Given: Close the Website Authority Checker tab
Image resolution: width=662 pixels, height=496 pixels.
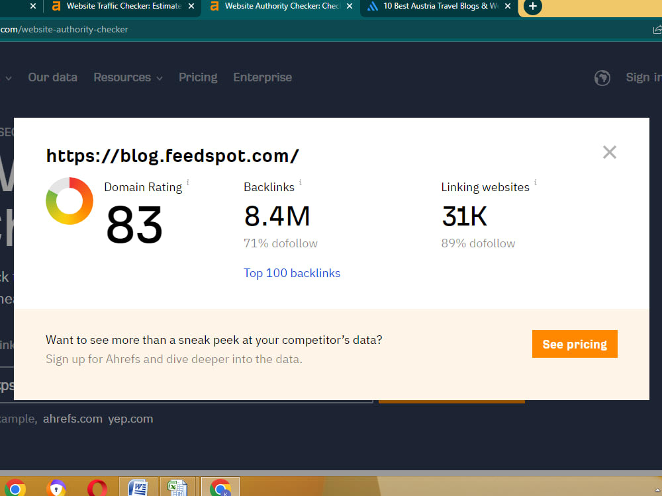Looking at the screenshot, I should click(x=350, y=7).
